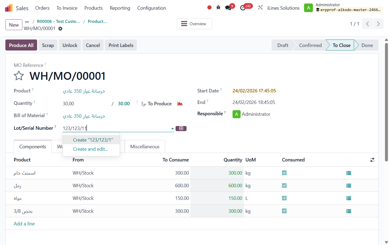Toggle Consumed checkbox for بحص 3/8 row
Screen dimensions: 389x245
point(284,211)
